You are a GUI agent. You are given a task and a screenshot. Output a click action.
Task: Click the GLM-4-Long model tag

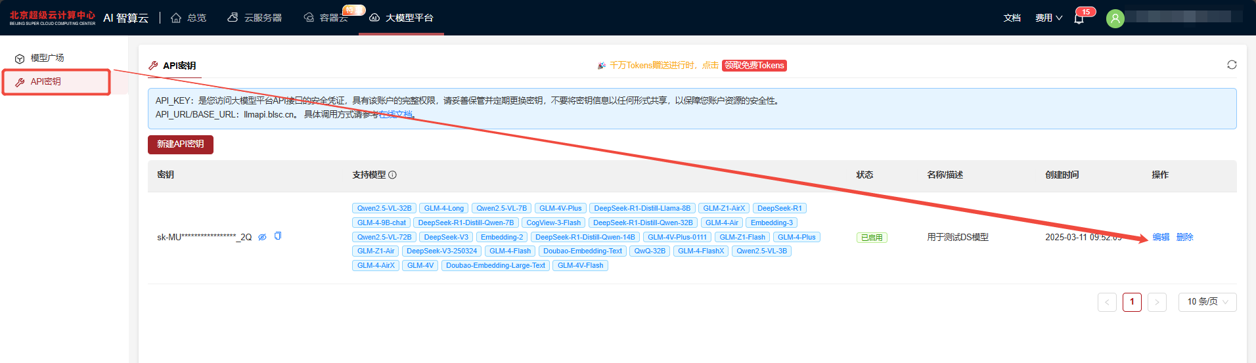click(x=443, y=209)
